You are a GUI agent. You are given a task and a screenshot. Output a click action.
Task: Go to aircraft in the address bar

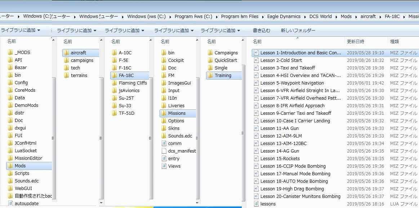[368, 17]
